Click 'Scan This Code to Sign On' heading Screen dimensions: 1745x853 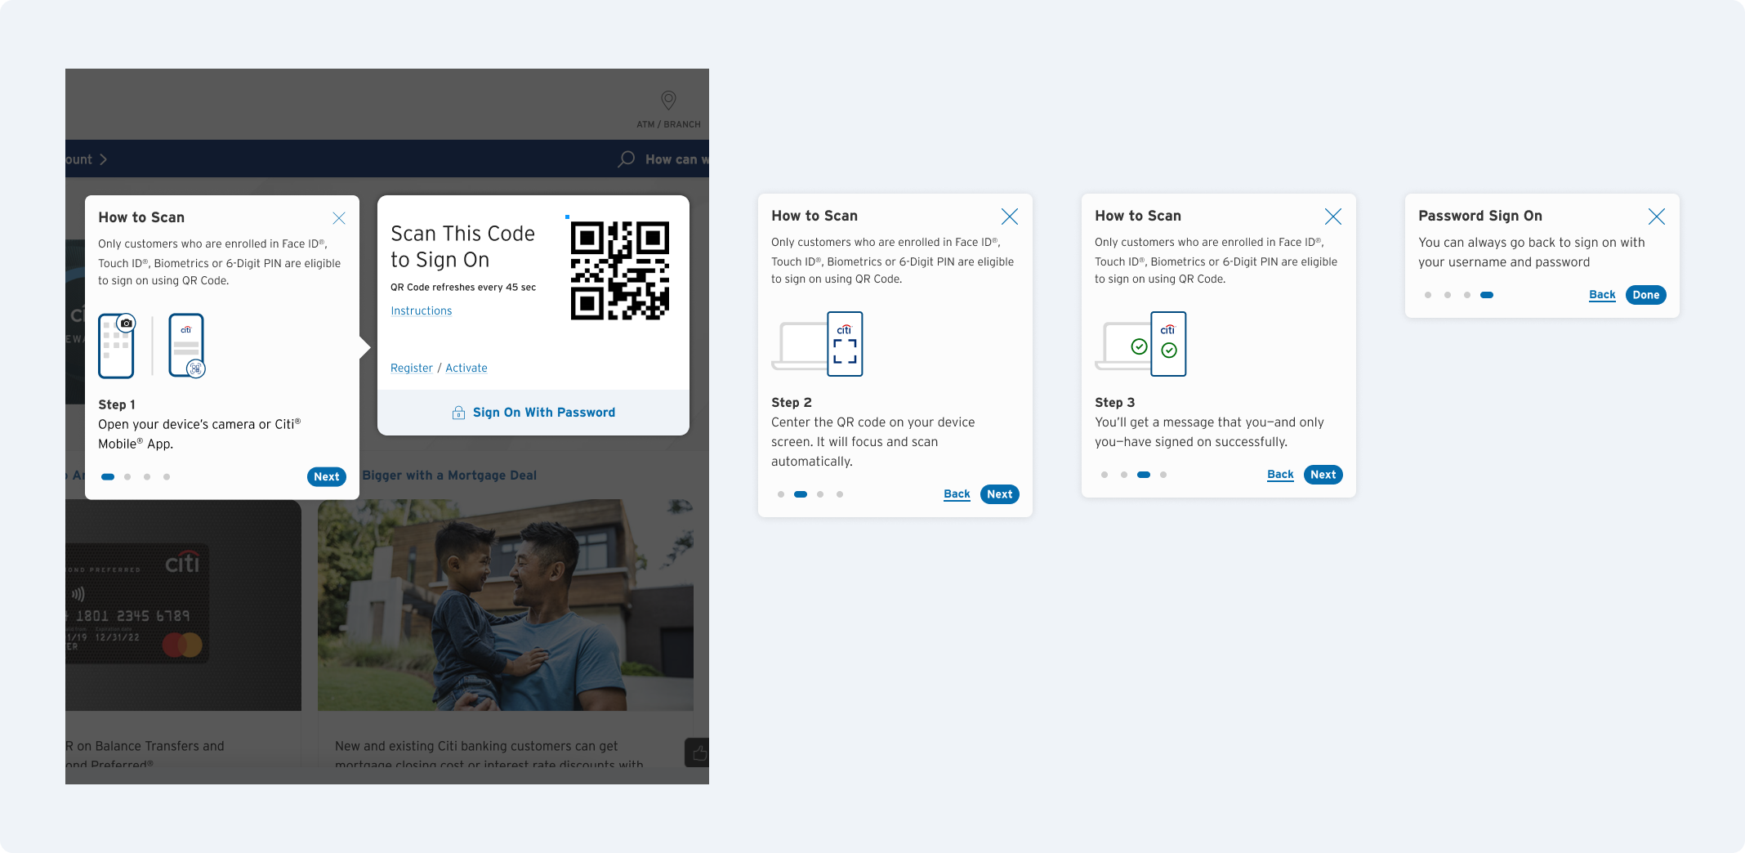[x=462, y=247]
